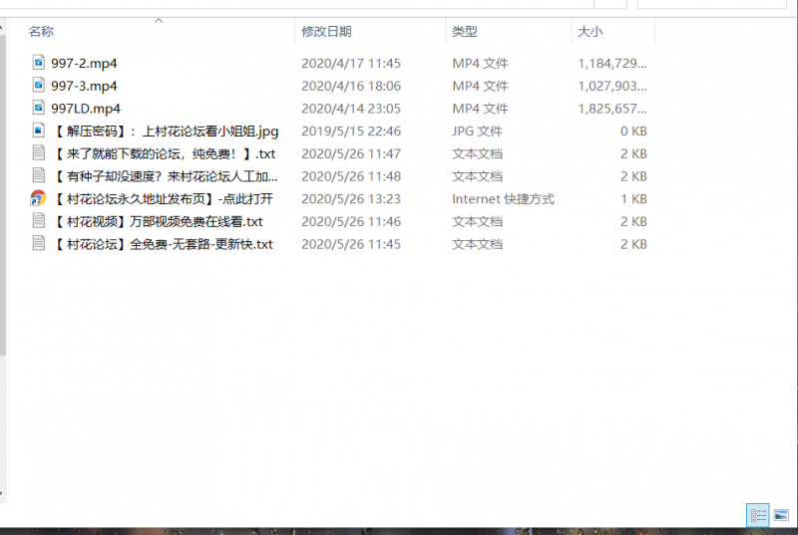Select 【村花视频】万部视频免费在线看.txt

(x=158, y=221)
